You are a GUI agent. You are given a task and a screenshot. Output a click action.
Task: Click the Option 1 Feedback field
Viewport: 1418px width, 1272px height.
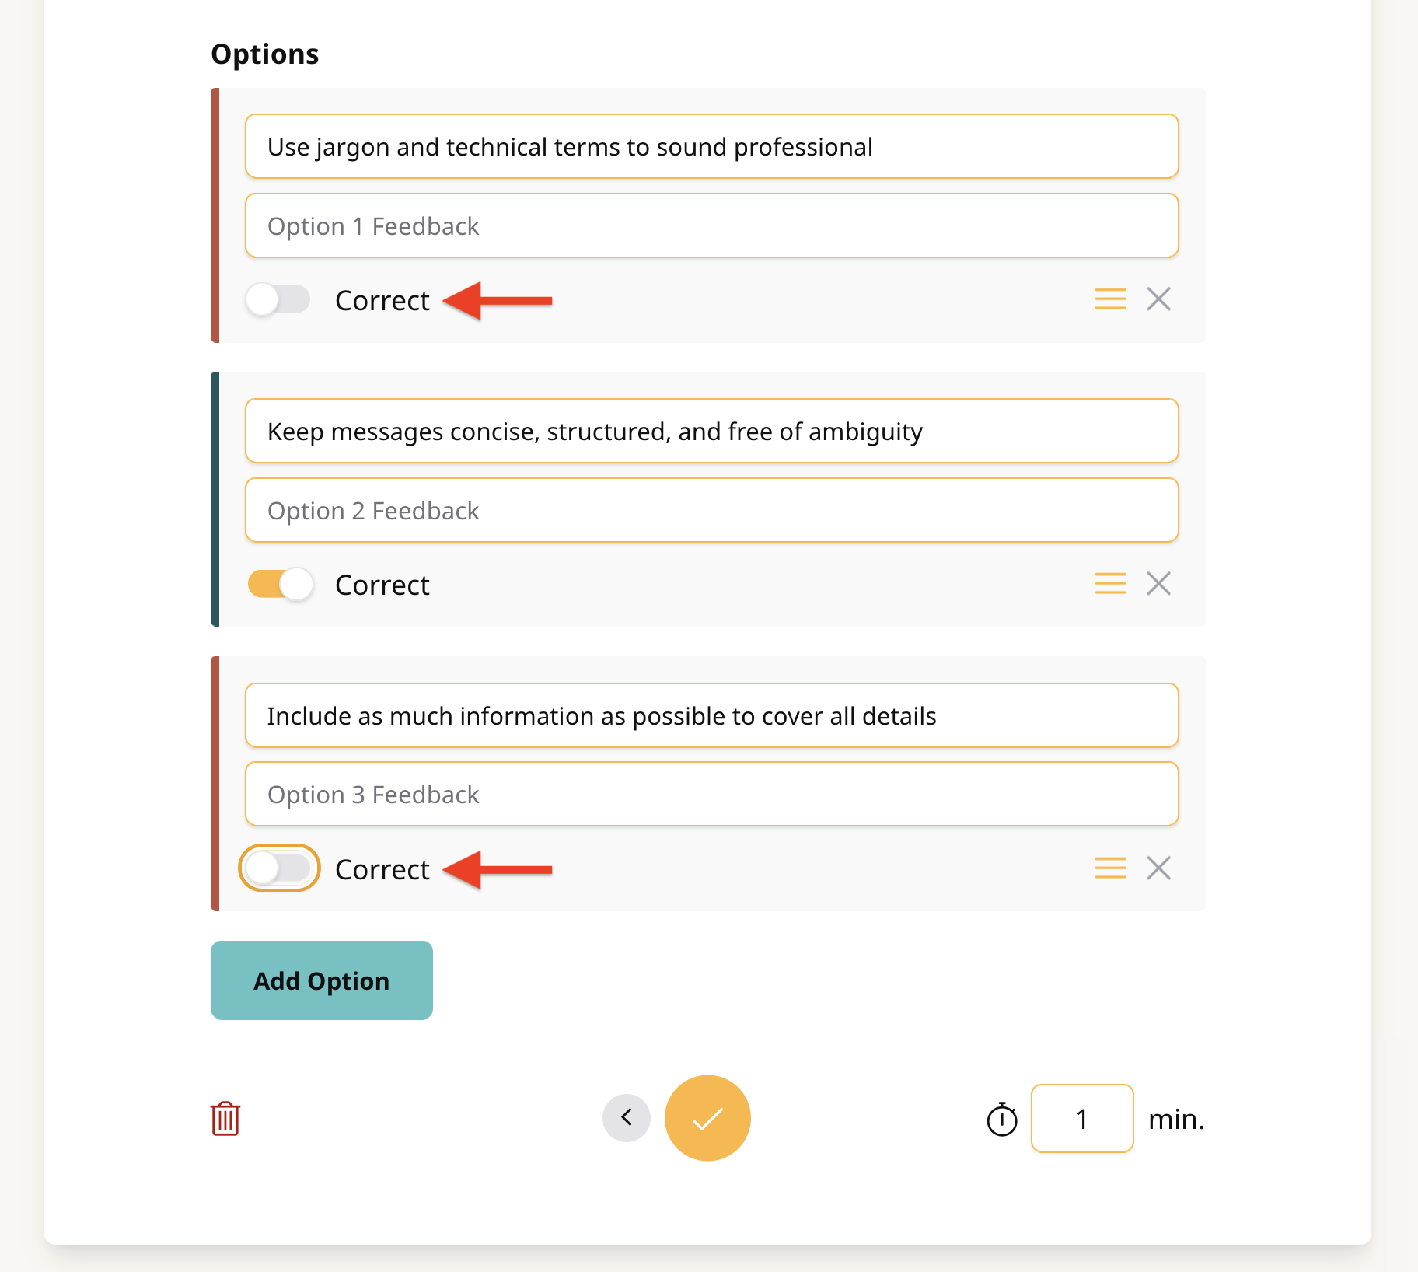coord(712,225)
